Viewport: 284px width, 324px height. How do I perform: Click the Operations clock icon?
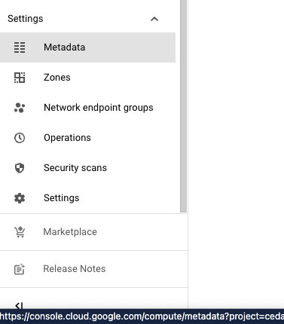20,138
